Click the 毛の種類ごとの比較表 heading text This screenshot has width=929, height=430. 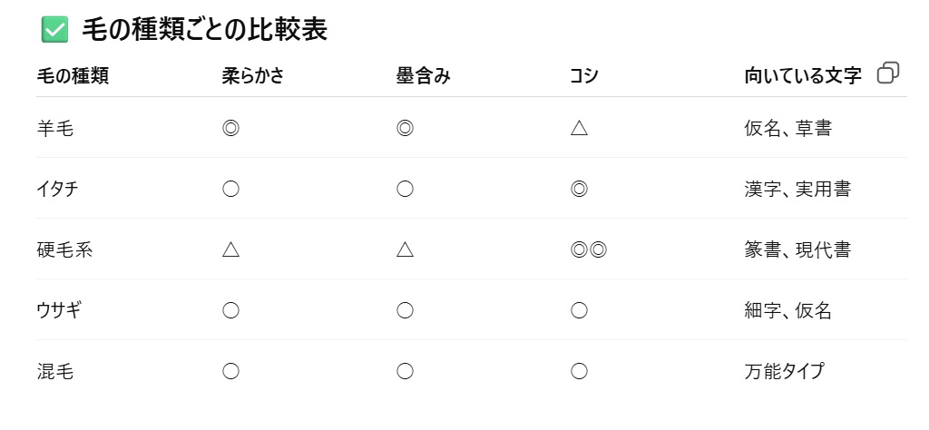click(204, 31)
